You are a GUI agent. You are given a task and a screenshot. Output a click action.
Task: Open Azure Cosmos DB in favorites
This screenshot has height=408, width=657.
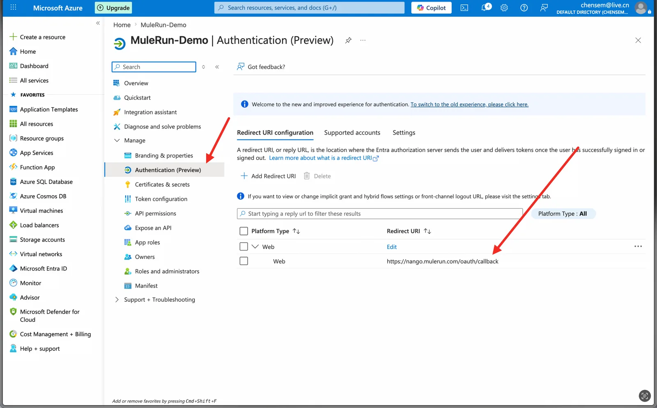pyautogui.click(x=43, y=196)
